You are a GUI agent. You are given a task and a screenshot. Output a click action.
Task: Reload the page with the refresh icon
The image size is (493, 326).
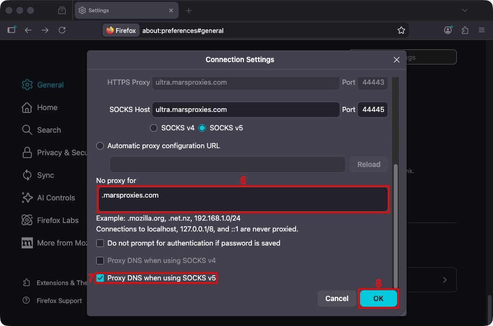click(62, 30)
